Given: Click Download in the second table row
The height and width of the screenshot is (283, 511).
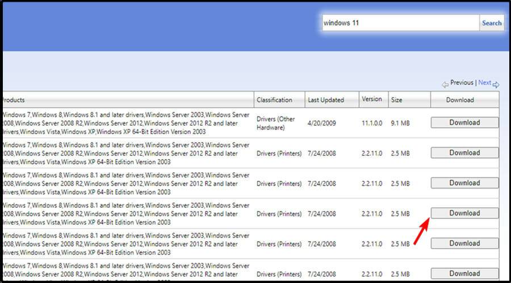Looking at the screenshot, I should click(464, 153).
